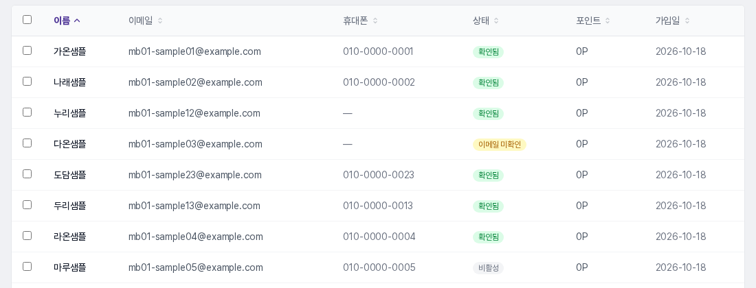Click the name 마루샘플

(x=70, y=267)
